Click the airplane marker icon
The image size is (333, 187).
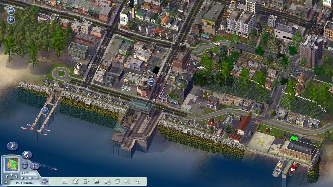[x=11, y=20]
